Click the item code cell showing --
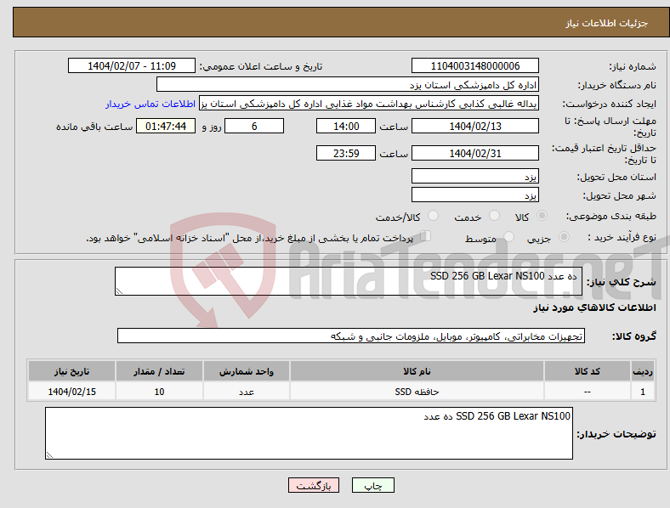Screen dimensions: 670x508 [588, 391]
